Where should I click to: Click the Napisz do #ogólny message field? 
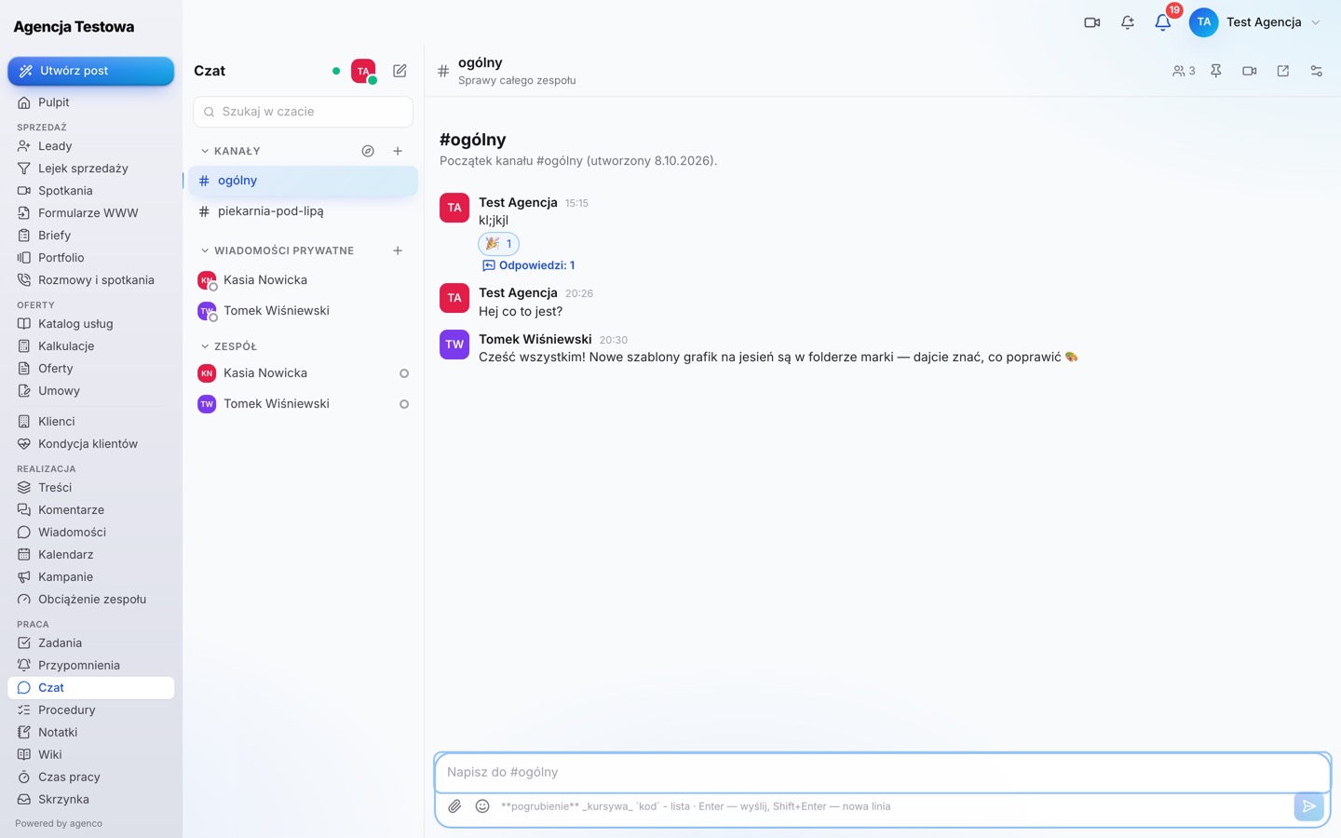883,772
